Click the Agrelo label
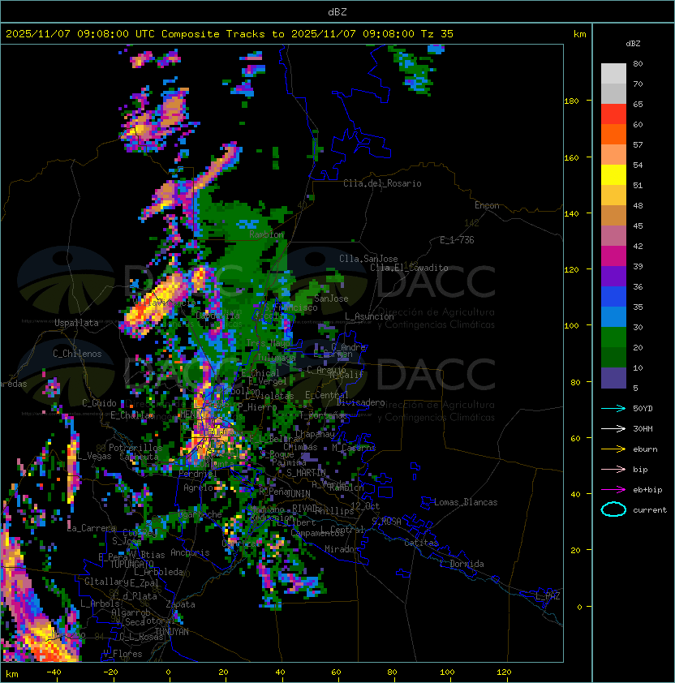Image resolution: width=675 pixels, height=683 pixels. pyautogui.click(x=198, y=488)
